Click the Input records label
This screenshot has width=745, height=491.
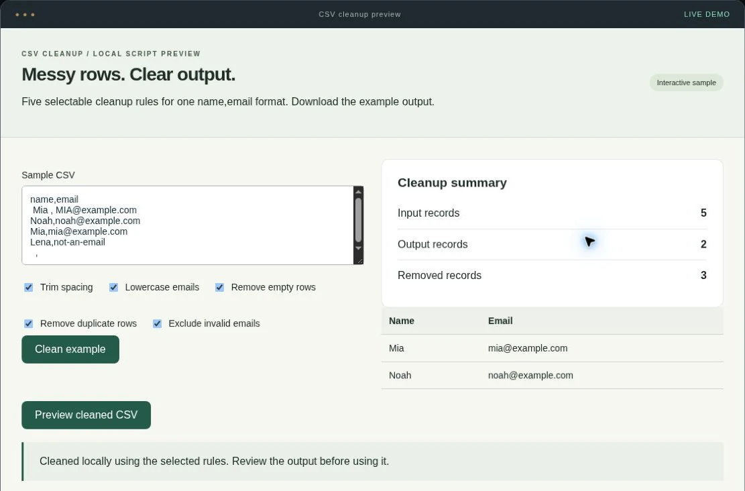tap(428, 213)
